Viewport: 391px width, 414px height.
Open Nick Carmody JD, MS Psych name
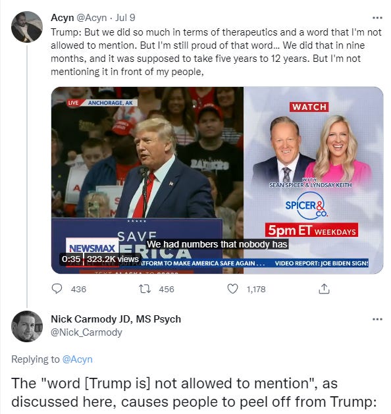coord(116,319)
